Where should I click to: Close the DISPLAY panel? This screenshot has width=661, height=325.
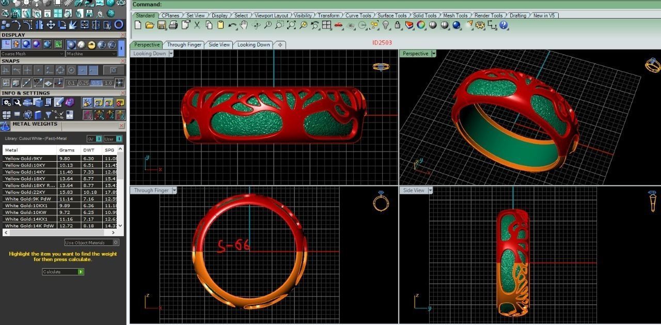(x=122, y=35)
